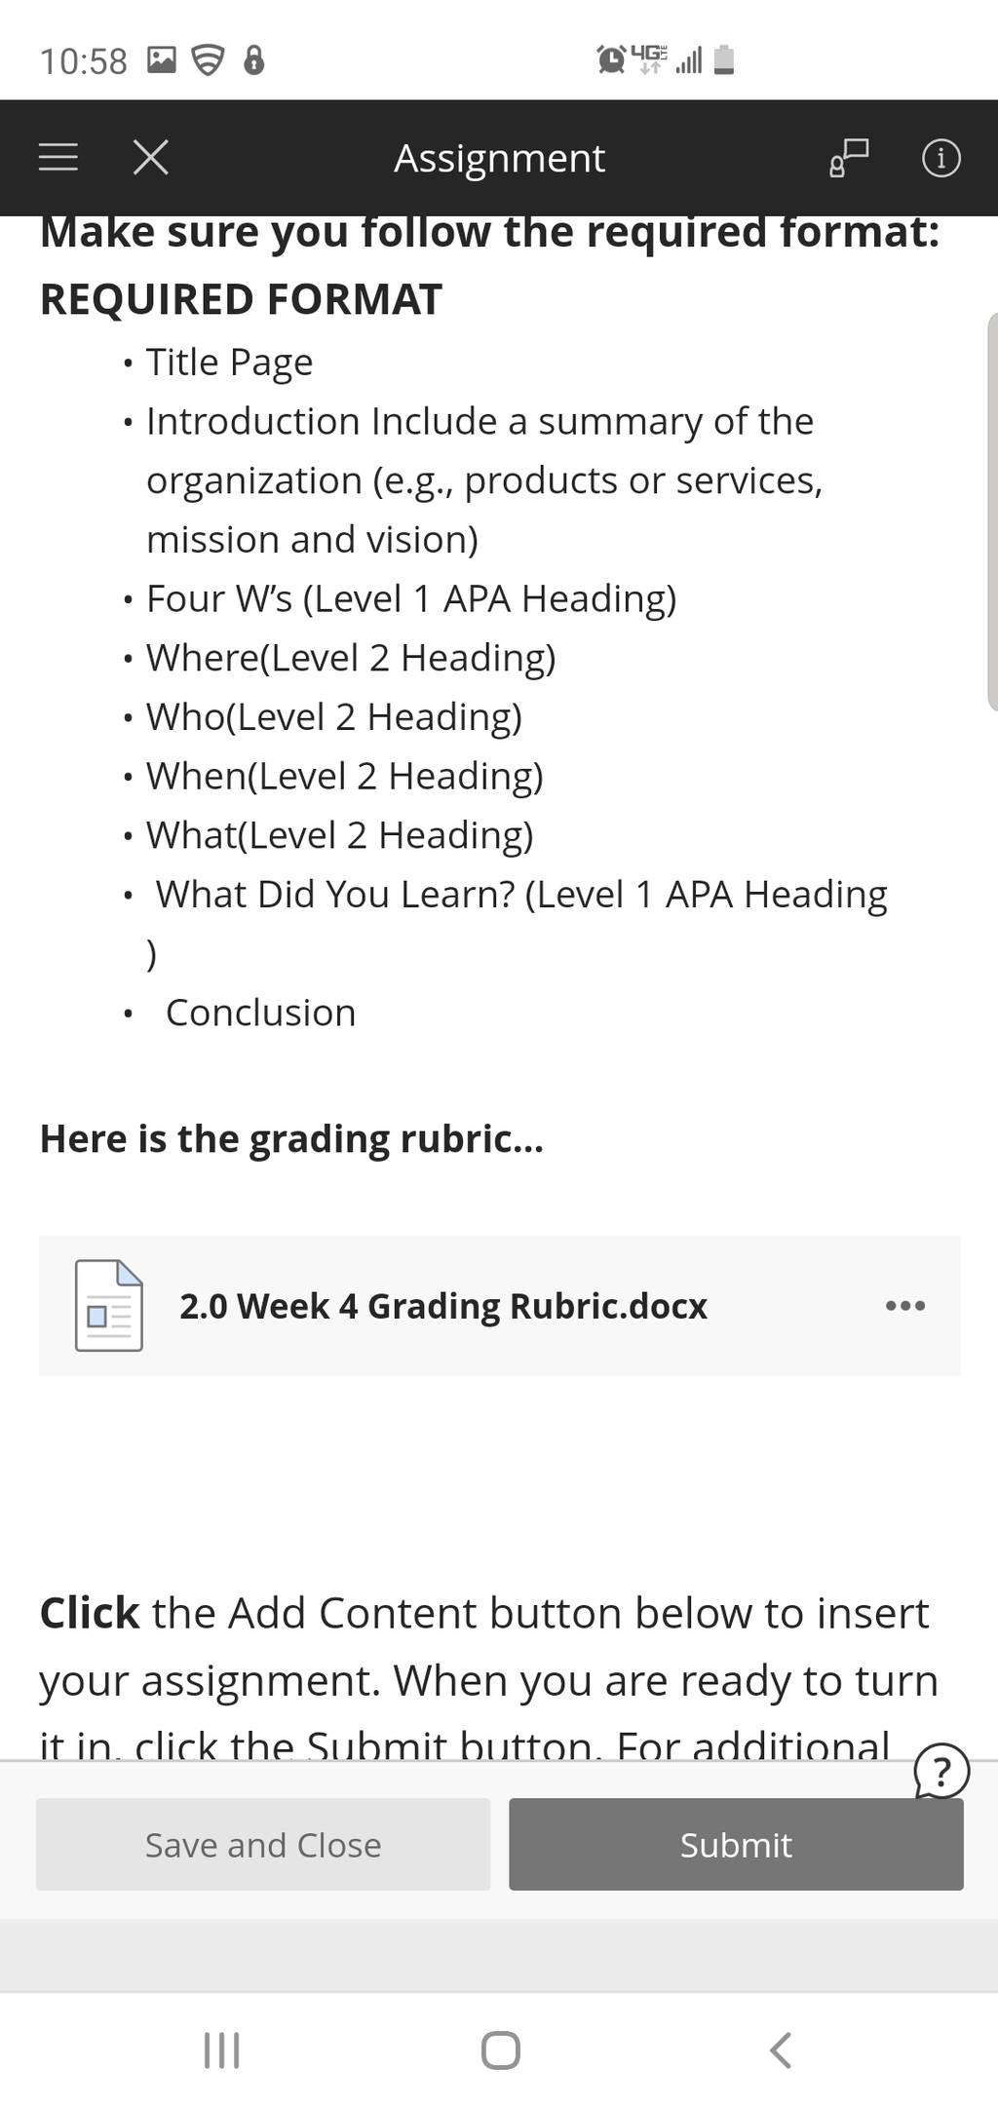Viewport: 998px width, 2107px height.
Task: Tap the Wi-Fi status bar icon
Action: point(208,60)
